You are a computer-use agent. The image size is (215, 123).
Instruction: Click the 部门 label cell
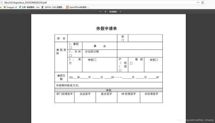point(123,38)
